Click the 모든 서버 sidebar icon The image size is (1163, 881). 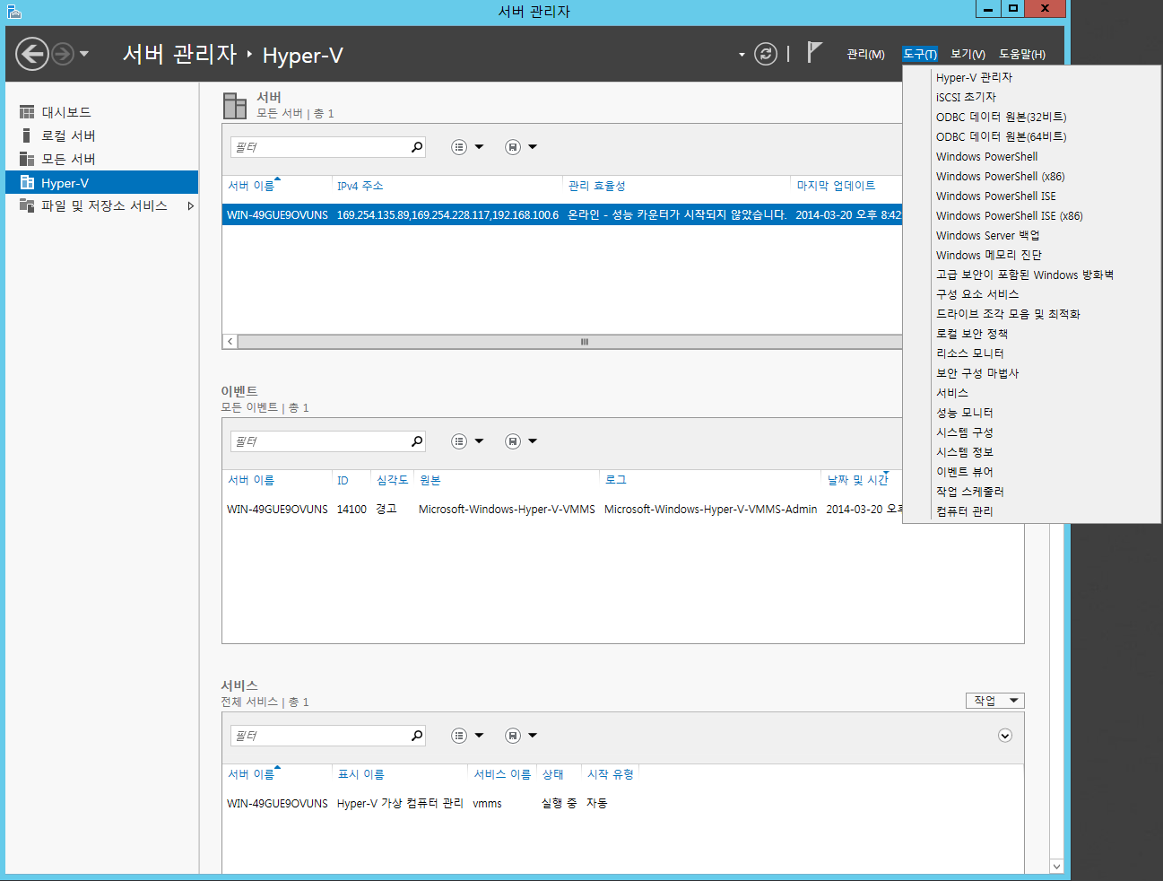point(27,159)
